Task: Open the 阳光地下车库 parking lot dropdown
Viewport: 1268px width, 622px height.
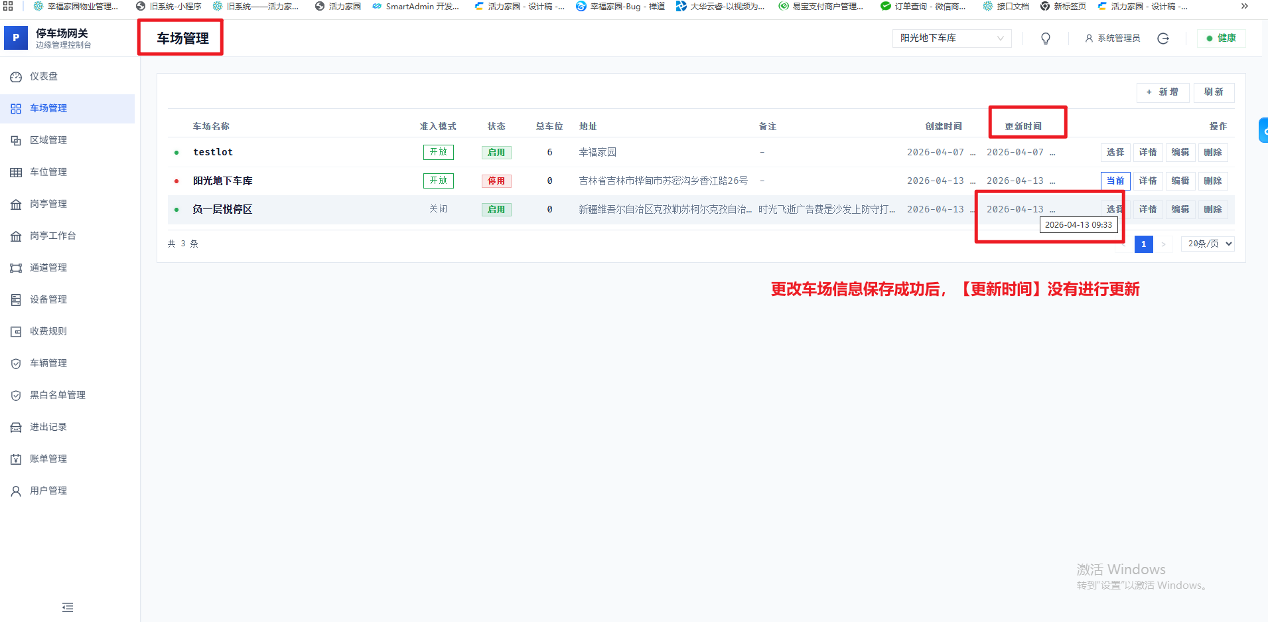Action: (x=951, y=39)
